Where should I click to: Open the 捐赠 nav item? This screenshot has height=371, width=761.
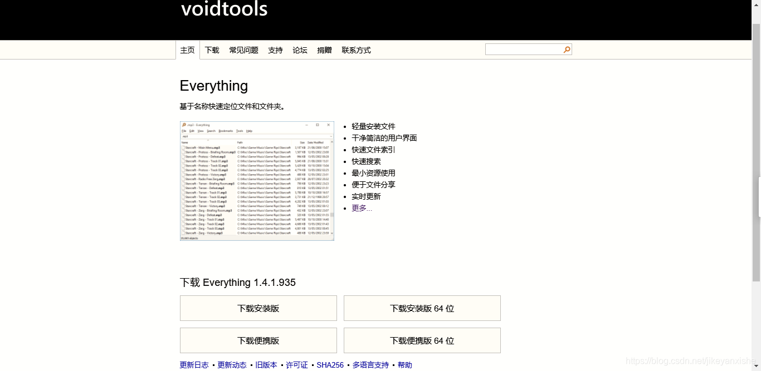[325, 50]
